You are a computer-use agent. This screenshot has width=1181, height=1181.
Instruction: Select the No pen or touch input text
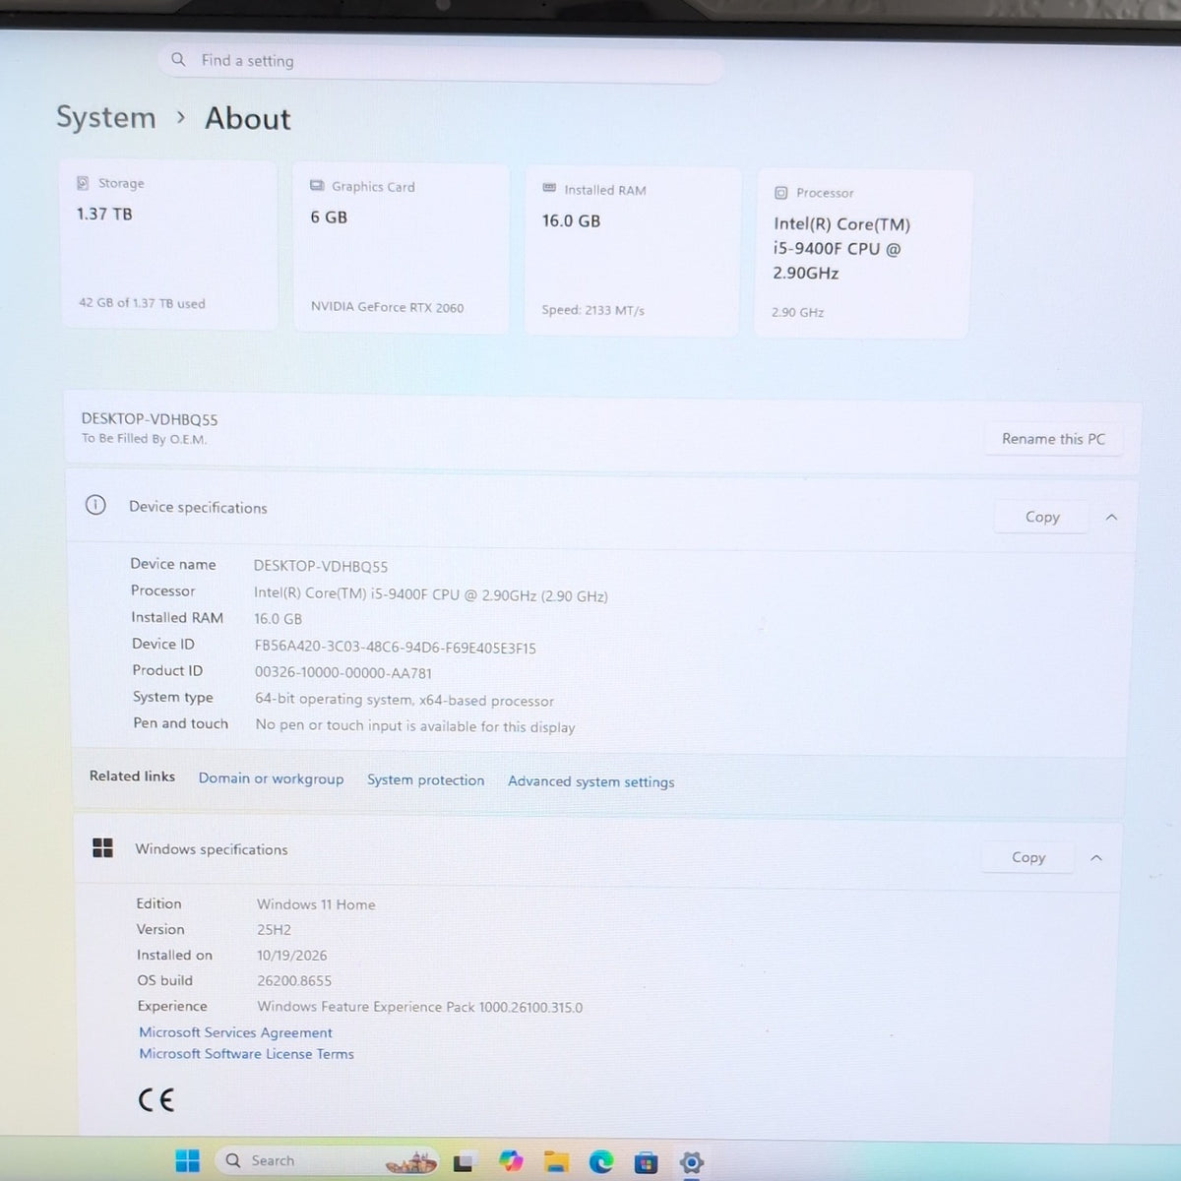pos(414,726)
